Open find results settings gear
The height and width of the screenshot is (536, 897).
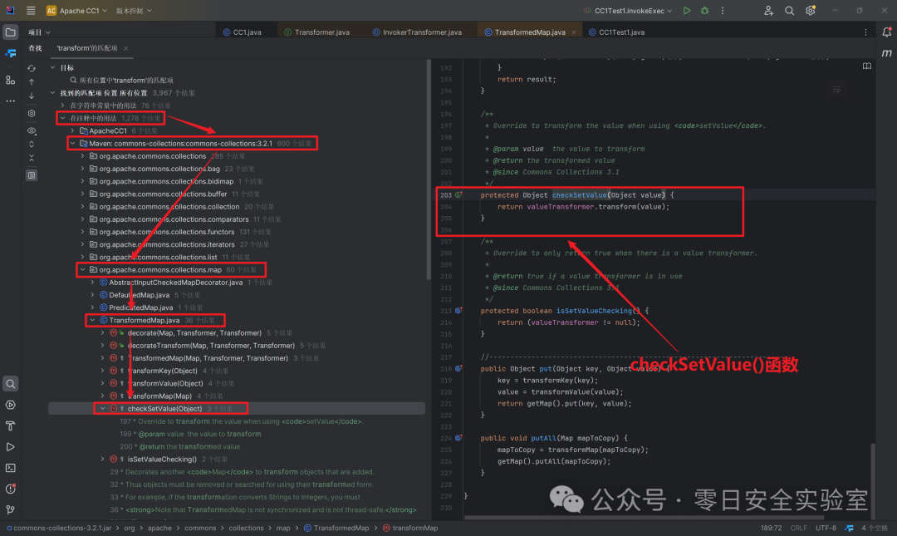tap(32, 113)
